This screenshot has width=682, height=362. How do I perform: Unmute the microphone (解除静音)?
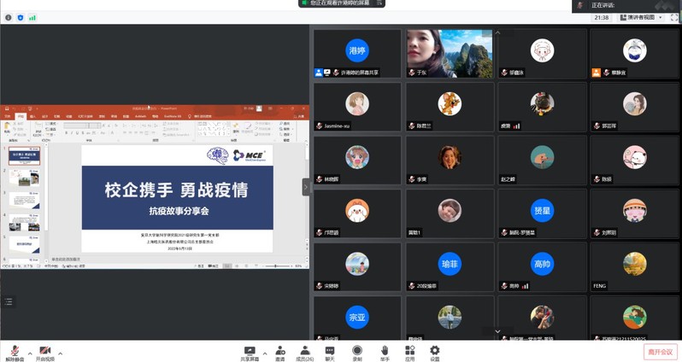point(15,352)
